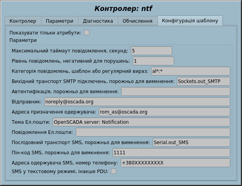Select the Діагностика tab
Viewport: 242px width, 186px height.
98,21
